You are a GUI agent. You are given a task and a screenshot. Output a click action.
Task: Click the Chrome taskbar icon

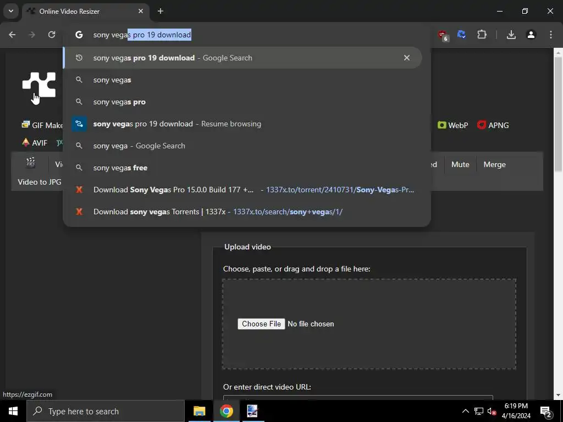click(x=226, y=411)
